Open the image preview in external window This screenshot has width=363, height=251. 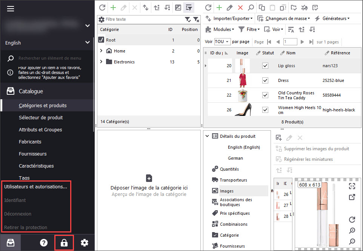point(352,197)
